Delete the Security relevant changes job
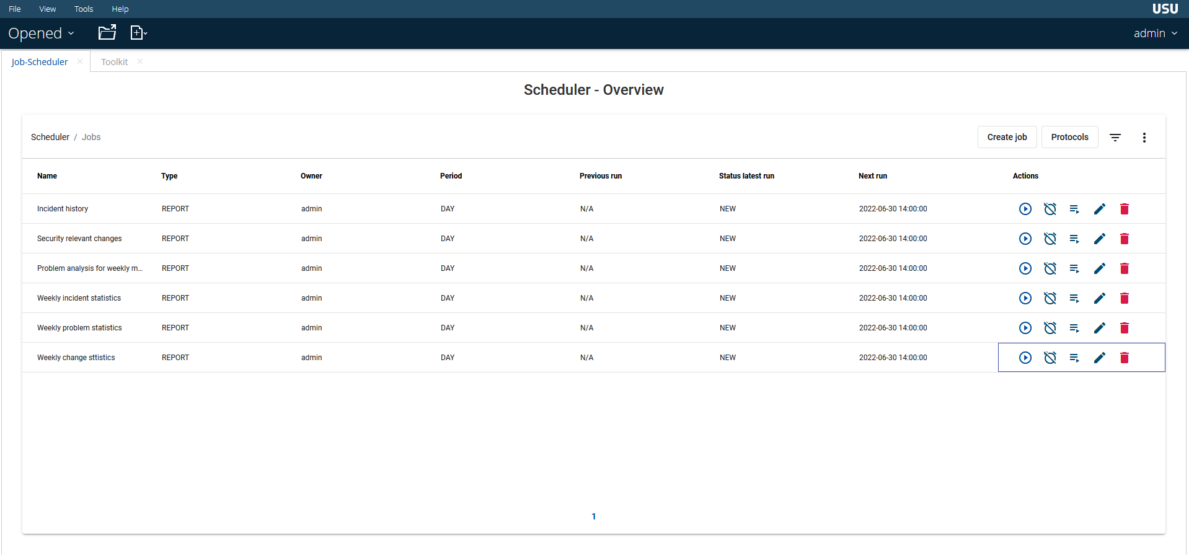Viewport: 1189px width, 556px height. coord(1125,239)
